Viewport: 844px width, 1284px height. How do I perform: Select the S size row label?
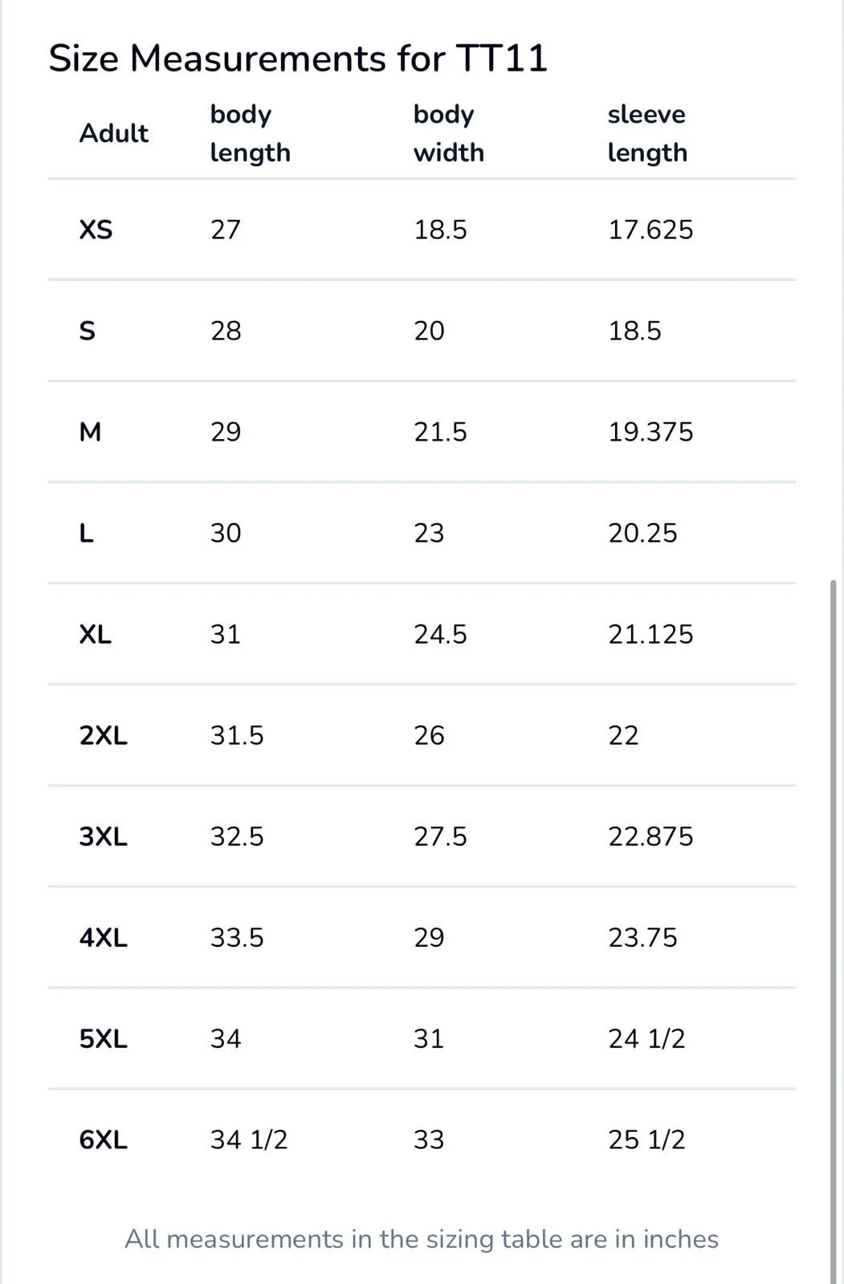point(87,331)
